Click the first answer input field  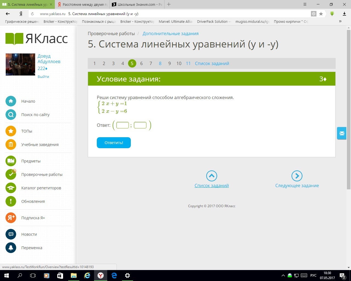tap(123, 125)
